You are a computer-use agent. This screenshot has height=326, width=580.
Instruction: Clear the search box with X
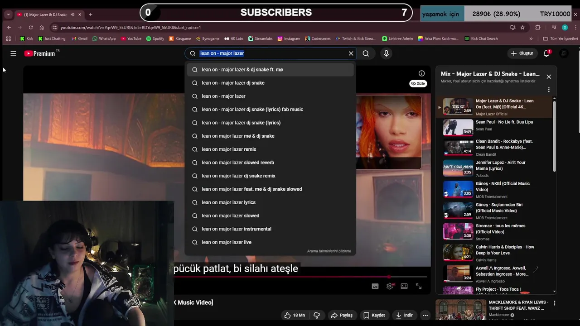click(351, 53)
